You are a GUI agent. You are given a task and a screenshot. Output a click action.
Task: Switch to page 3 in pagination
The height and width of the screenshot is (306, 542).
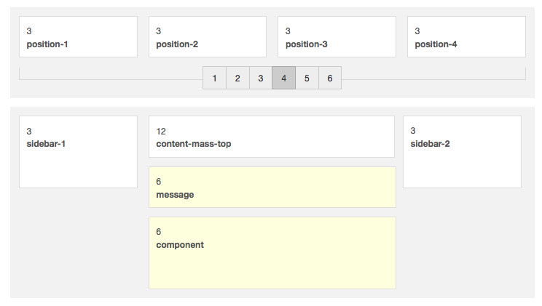tap(260, 78)
